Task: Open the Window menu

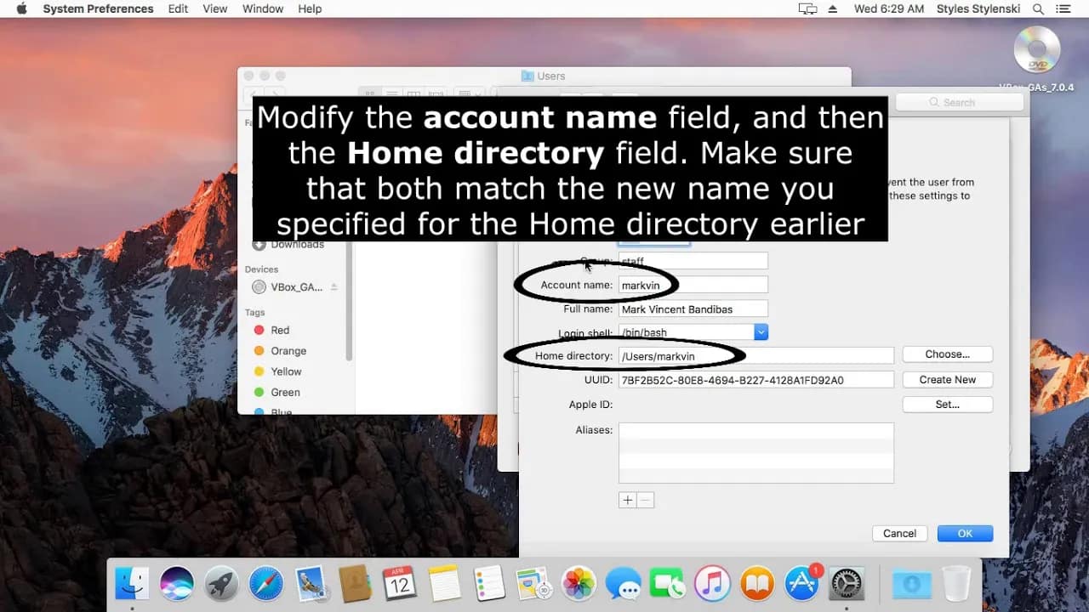Action: click(262, 8)
